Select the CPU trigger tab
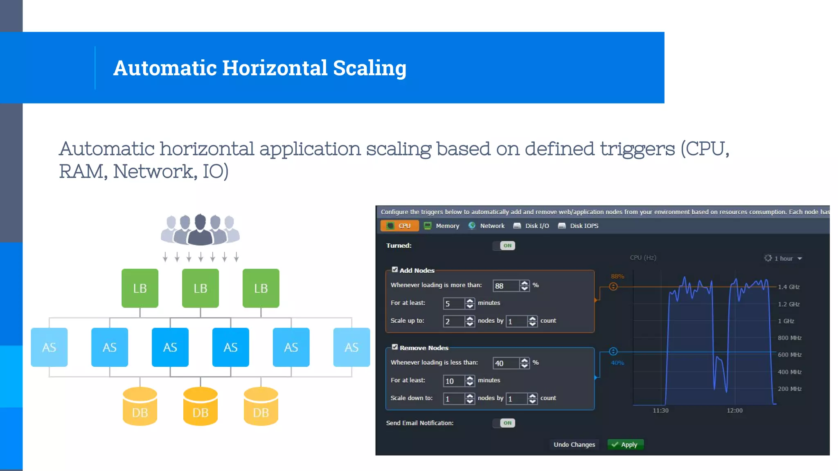This screenshot has width=838, height=471. (399, 226)
